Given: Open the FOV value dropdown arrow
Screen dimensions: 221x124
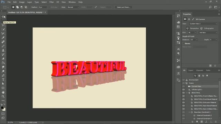Looking at the screenshot, I should coord(195,33).
